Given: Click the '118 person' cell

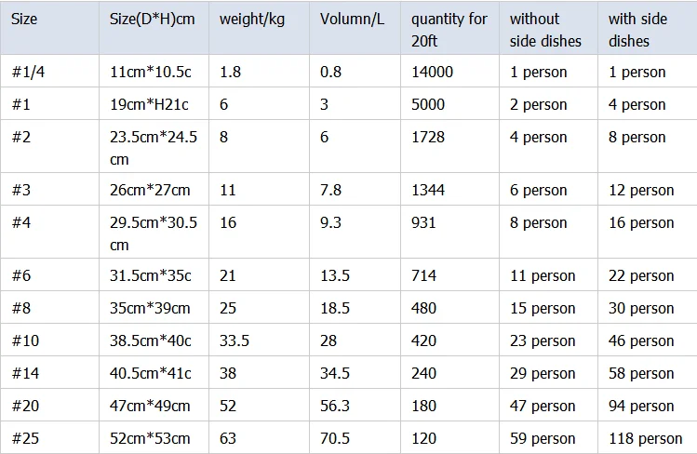Looking at the screenshot, I should tap(645, 438).
